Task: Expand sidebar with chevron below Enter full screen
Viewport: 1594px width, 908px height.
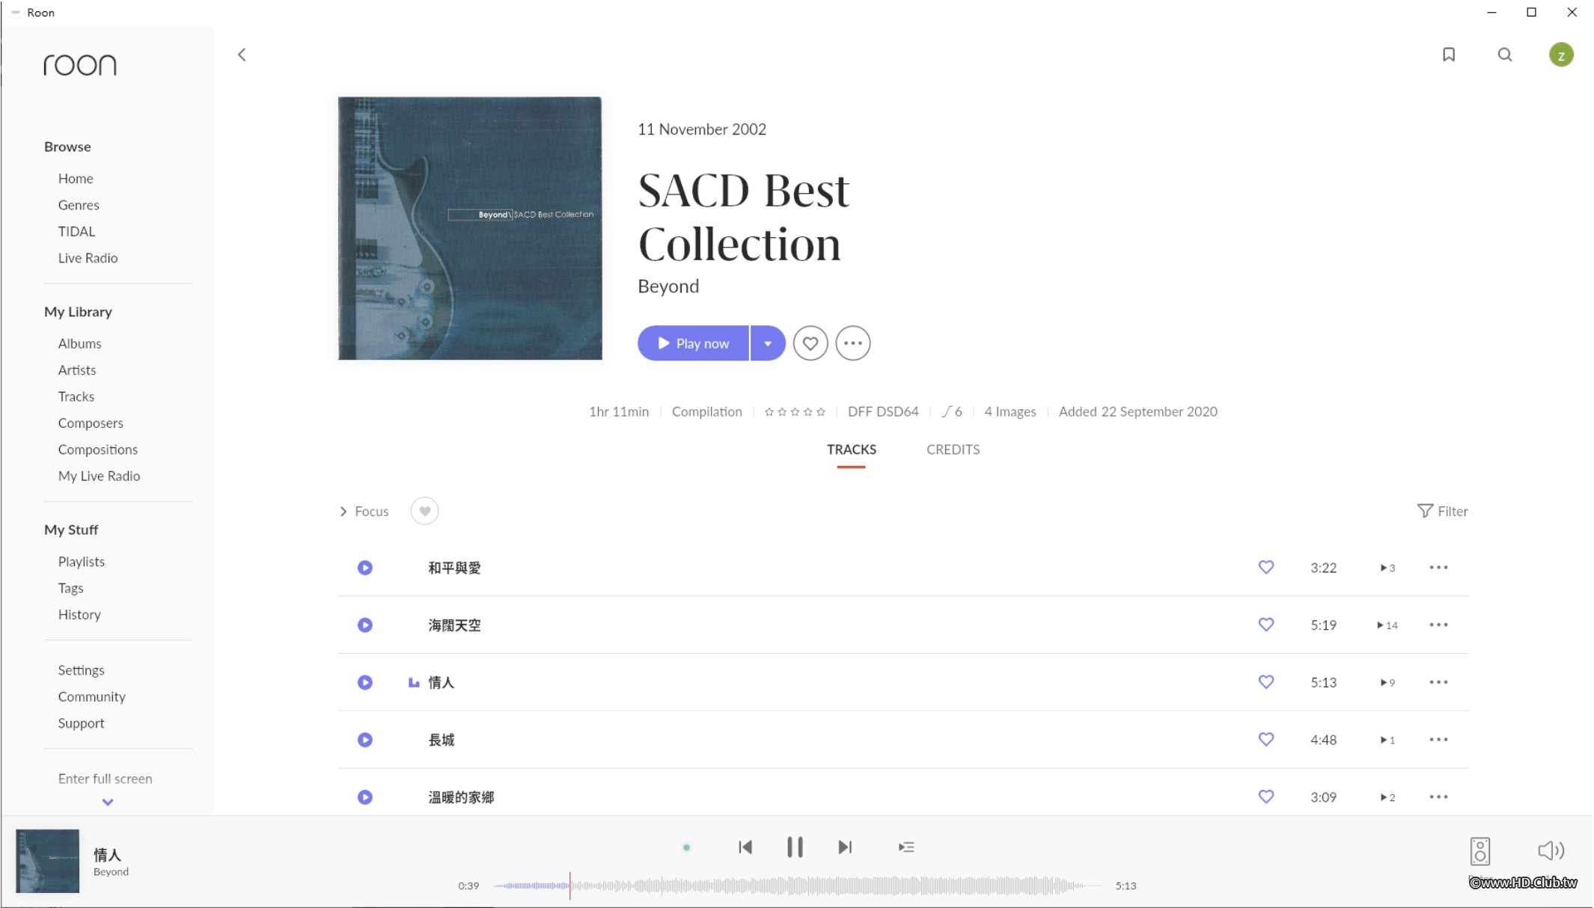Action: pos(108,802)
